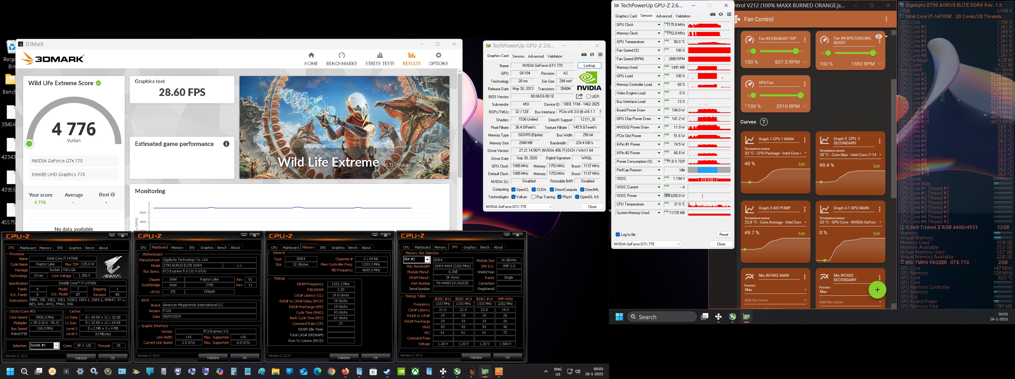The height and width of the screenshot is (379, 1015).
Task: Toggle DirectCompute checkbox in GPU-Z
Action: click(x=552, y=189)
